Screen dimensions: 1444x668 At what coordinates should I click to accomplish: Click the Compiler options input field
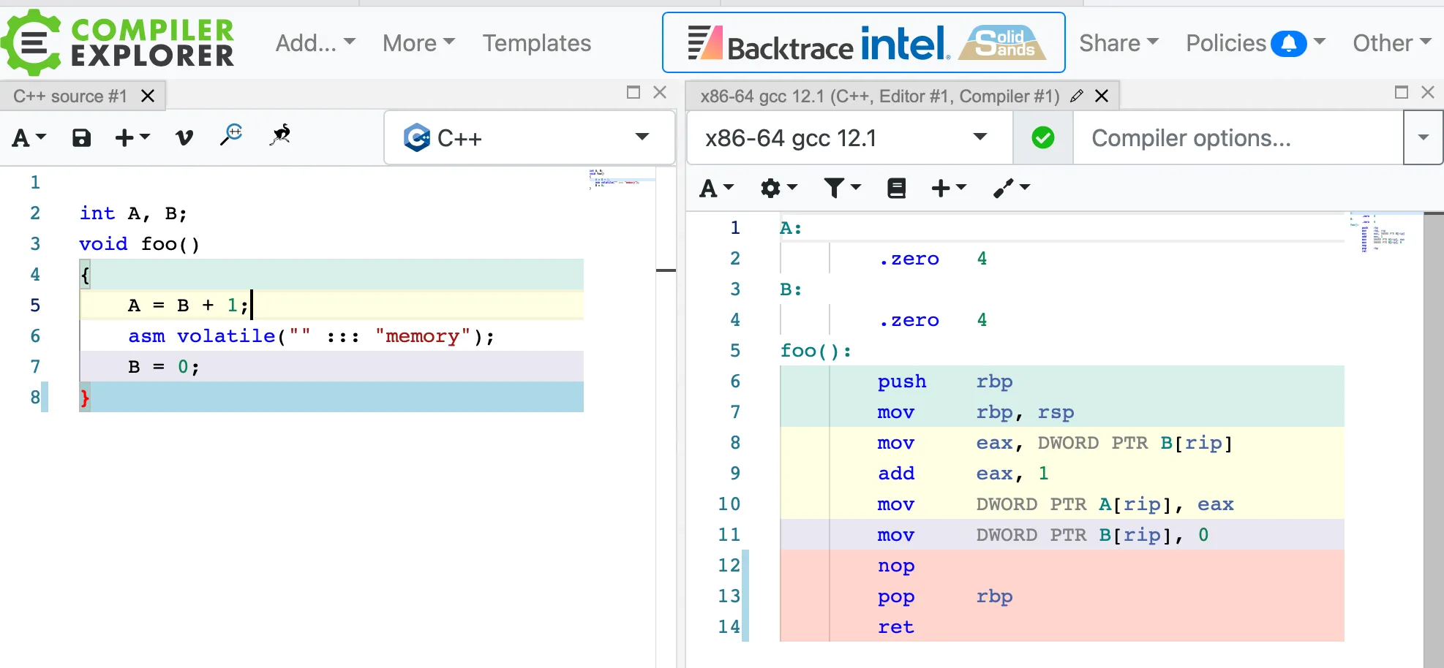point(1238,137)
